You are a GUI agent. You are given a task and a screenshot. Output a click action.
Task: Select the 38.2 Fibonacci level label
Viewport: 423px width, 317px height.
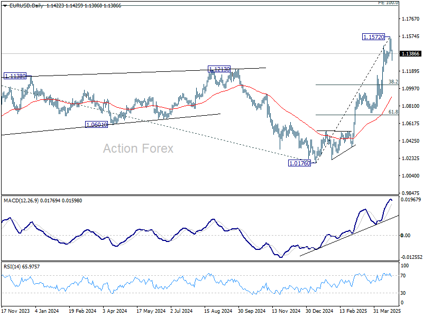pos(393,82)
